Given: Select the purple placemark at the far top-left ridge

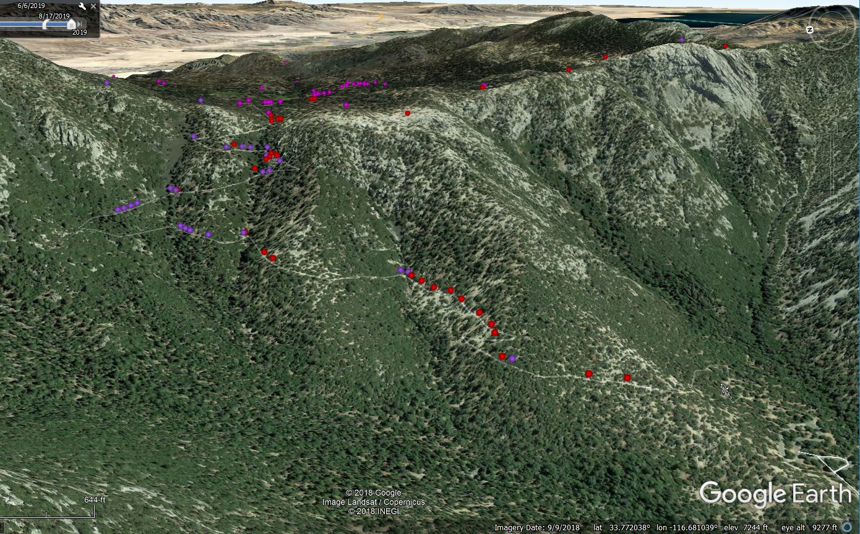Looking at the screenshot, I should [x=106, y=82].
